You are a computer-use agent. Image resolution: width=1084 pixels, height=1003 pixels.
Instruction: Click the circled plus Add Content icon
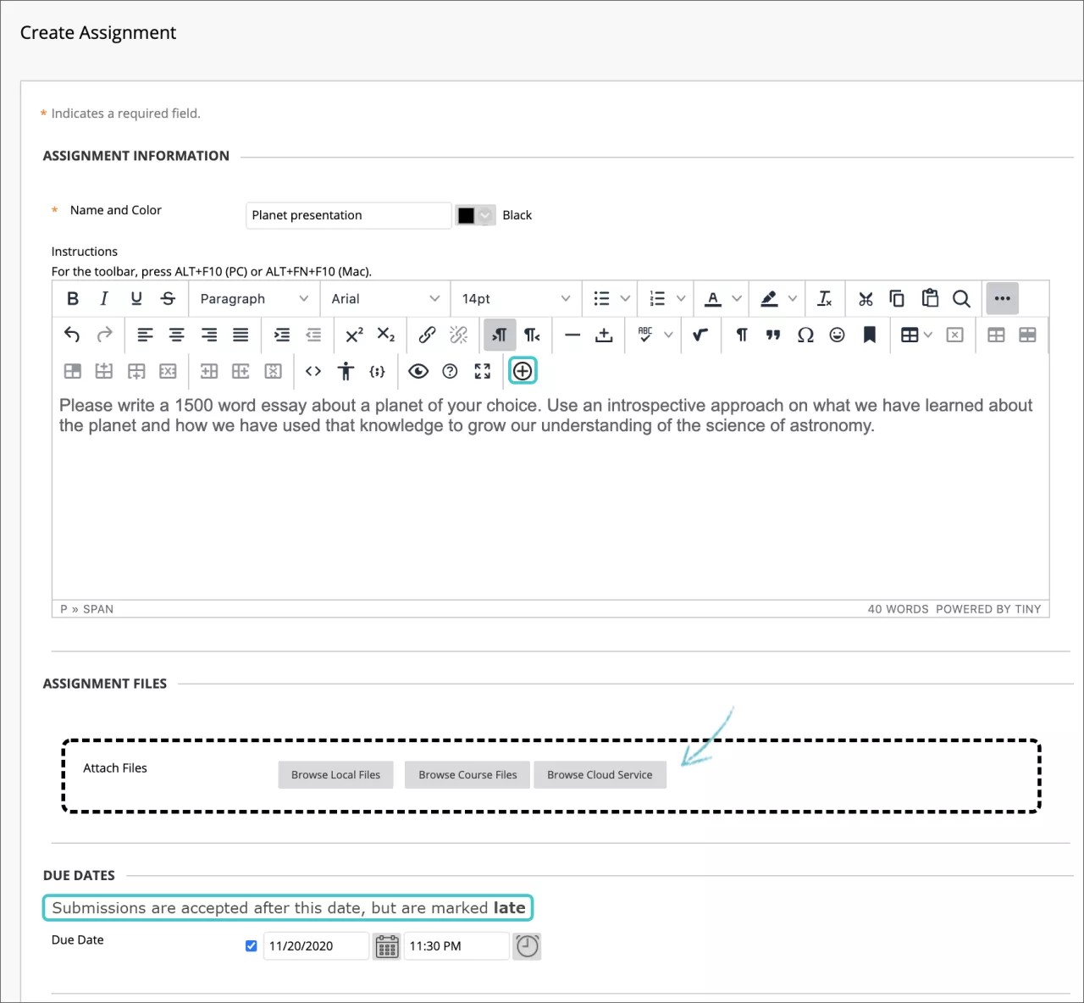pos(523,371)
